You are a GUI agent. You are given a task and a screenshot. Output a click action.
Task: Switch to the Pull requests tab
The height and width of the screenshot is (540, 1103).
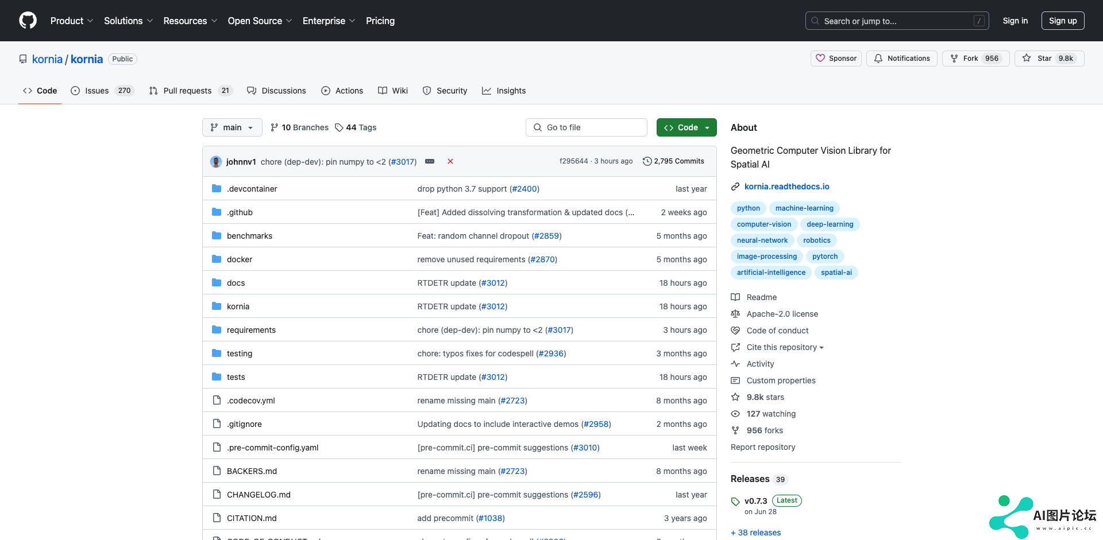tap(190, 91)
